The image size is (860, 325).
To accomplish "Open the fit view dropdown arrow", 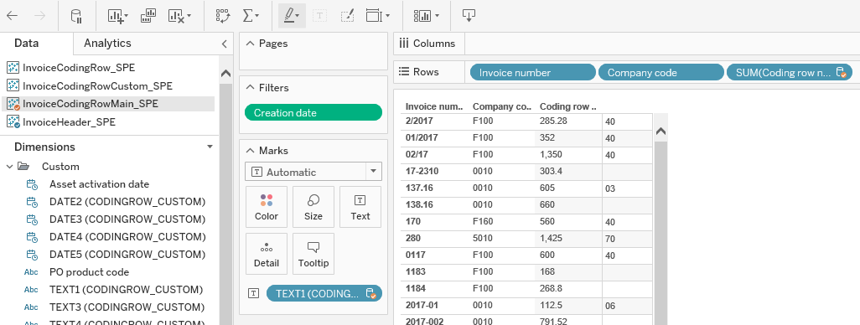I will [x=388, y=17].
